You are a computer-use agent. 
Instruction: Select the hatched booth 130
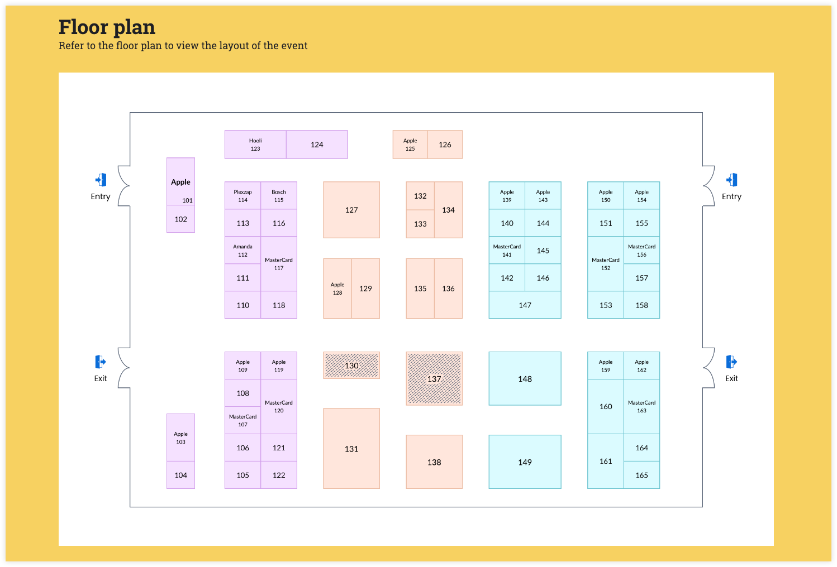tap(351, 366)
